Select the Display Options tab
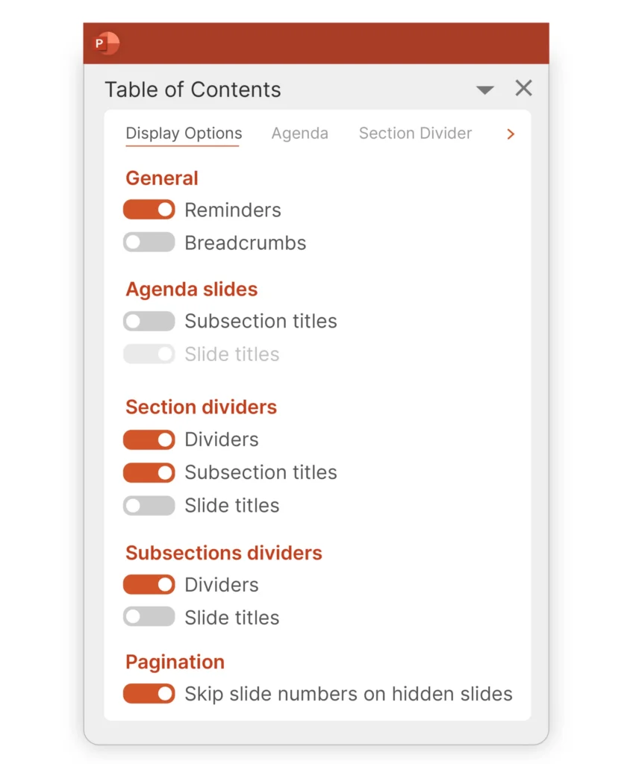 pyautogui.click(x=183, y=133)
